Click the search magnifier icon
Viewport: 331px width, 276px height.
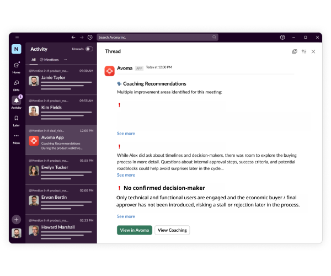point(214,37)
